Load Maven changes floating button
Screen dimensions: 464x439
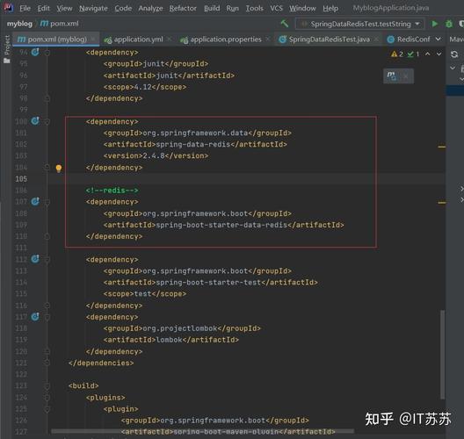point(392,76)
